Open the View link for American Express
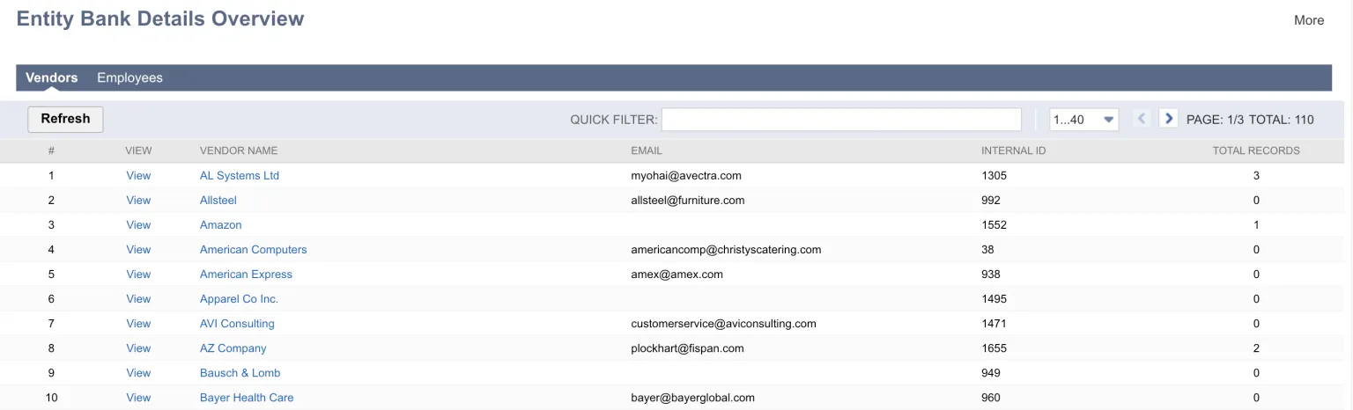 pyautogui.click(x=138, y=275)
